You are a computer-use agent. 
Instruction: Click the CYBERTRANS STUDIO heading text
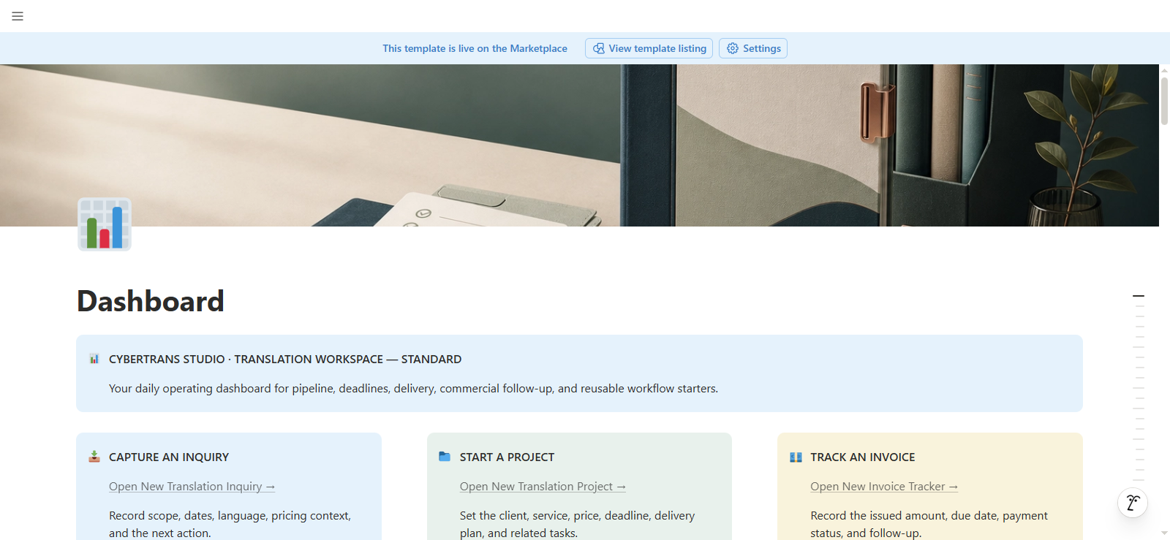point(285,360)
